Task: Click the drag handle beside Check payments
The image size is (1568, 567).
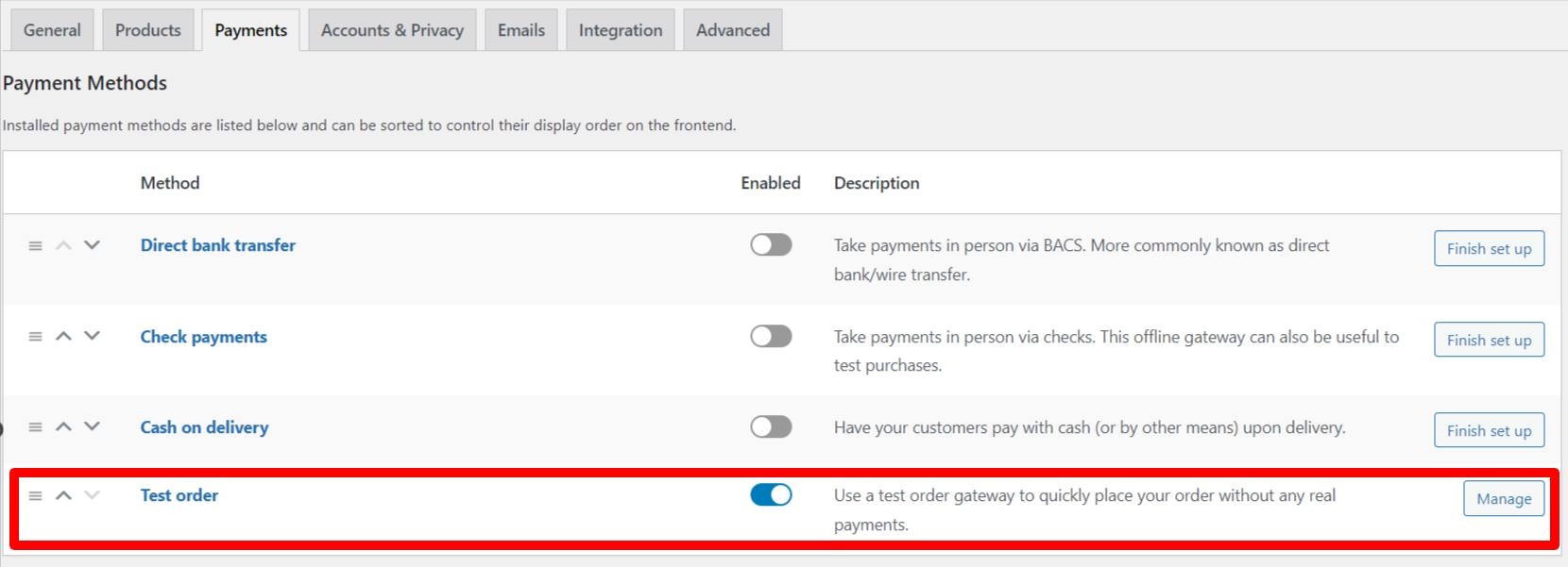Action: coord(35,336)
